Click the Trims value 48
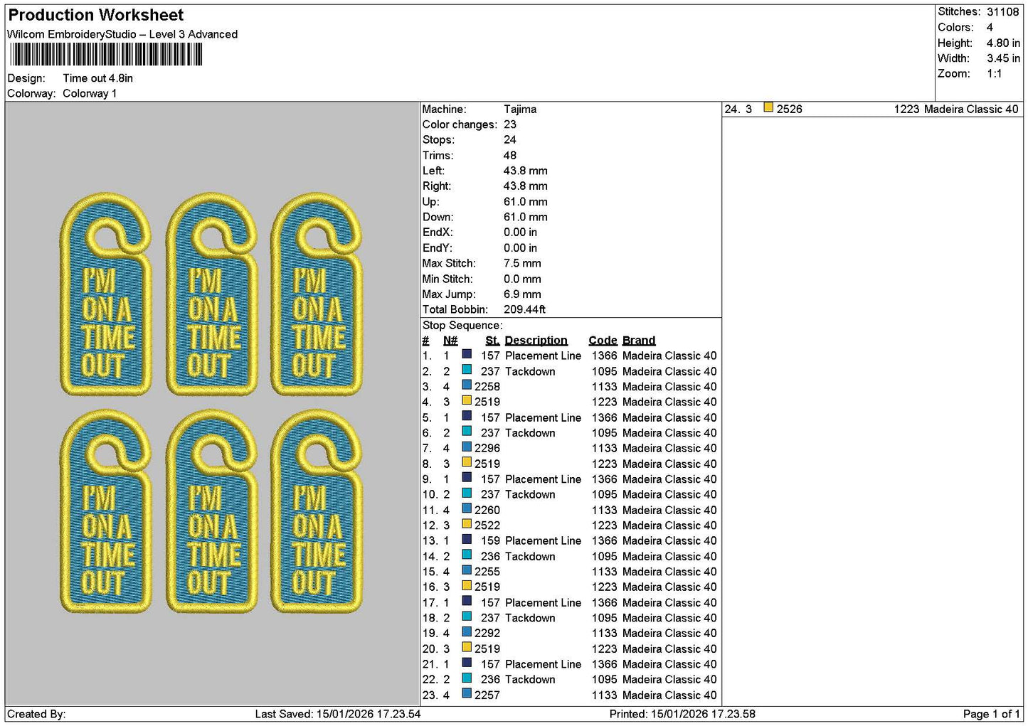The width and height of the screenshot is (1028, 726). click(510, 155)
